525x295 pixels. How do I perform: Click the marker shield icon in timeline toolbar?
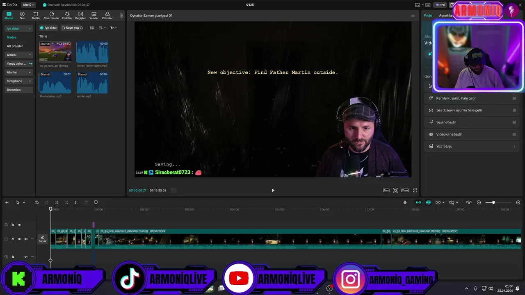click(96, 202)
